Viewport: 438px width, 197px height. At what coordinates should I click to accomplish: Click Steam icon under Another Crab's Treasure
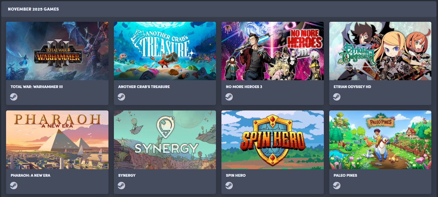tap(121, 97)
